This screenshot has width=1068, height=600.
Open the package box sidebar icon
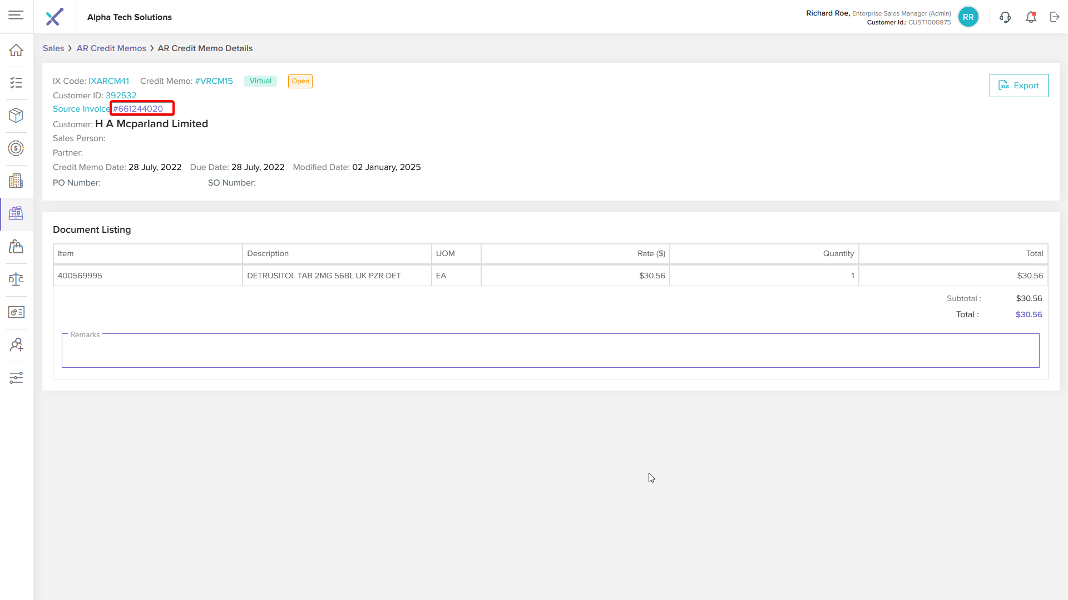16,115
